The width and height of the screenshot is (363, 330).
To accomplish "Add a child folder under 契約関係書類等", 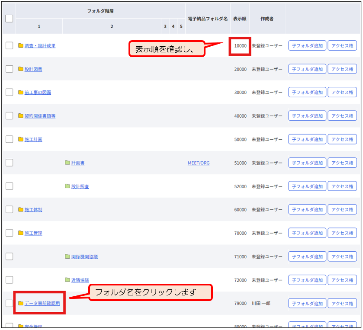I will pyautogui.click(x=307, y=116).
